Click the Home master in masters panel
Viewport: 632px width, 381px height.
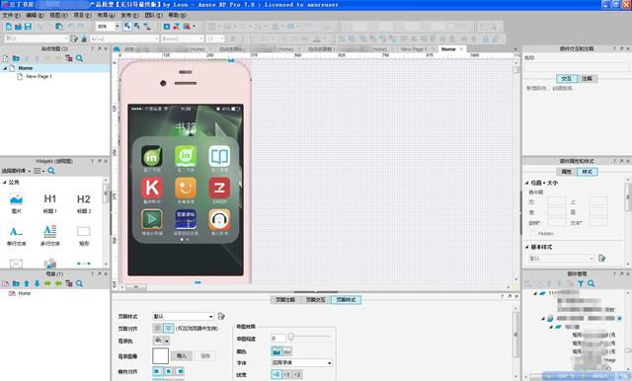point(24,293)
